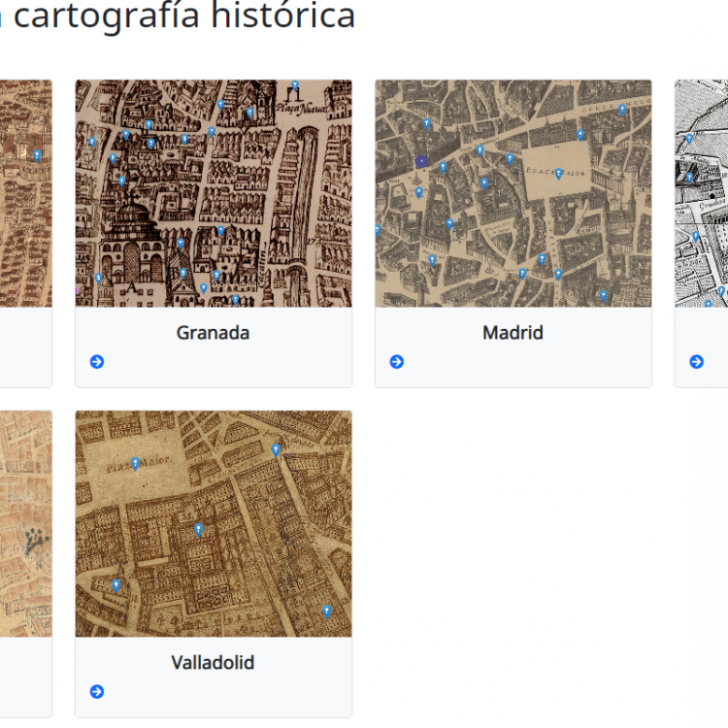Select the Valladolid card title

(214, 663)
